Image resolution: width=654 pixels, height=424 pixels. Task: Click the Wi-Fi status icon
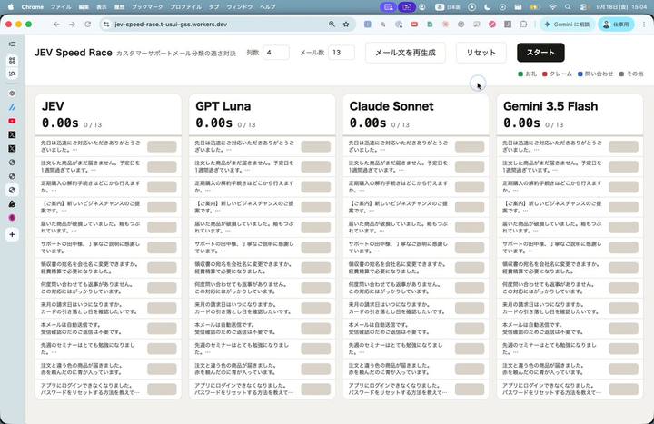552,6
